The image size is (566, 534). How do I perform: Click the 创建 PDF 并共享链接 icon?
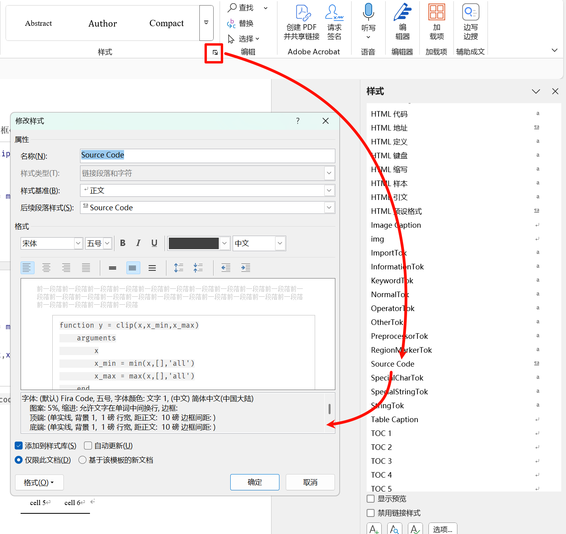302,13
